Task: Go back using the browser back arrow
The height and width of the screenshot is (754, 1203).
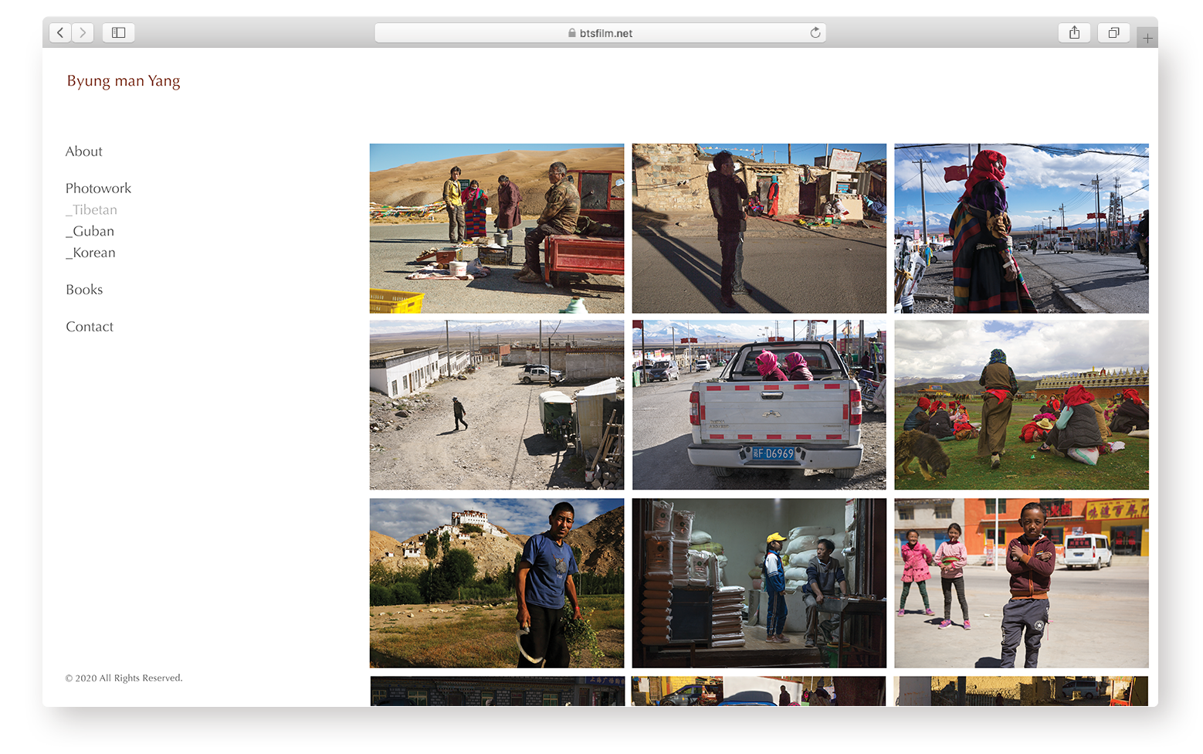Action: click(x=60, y=32)
